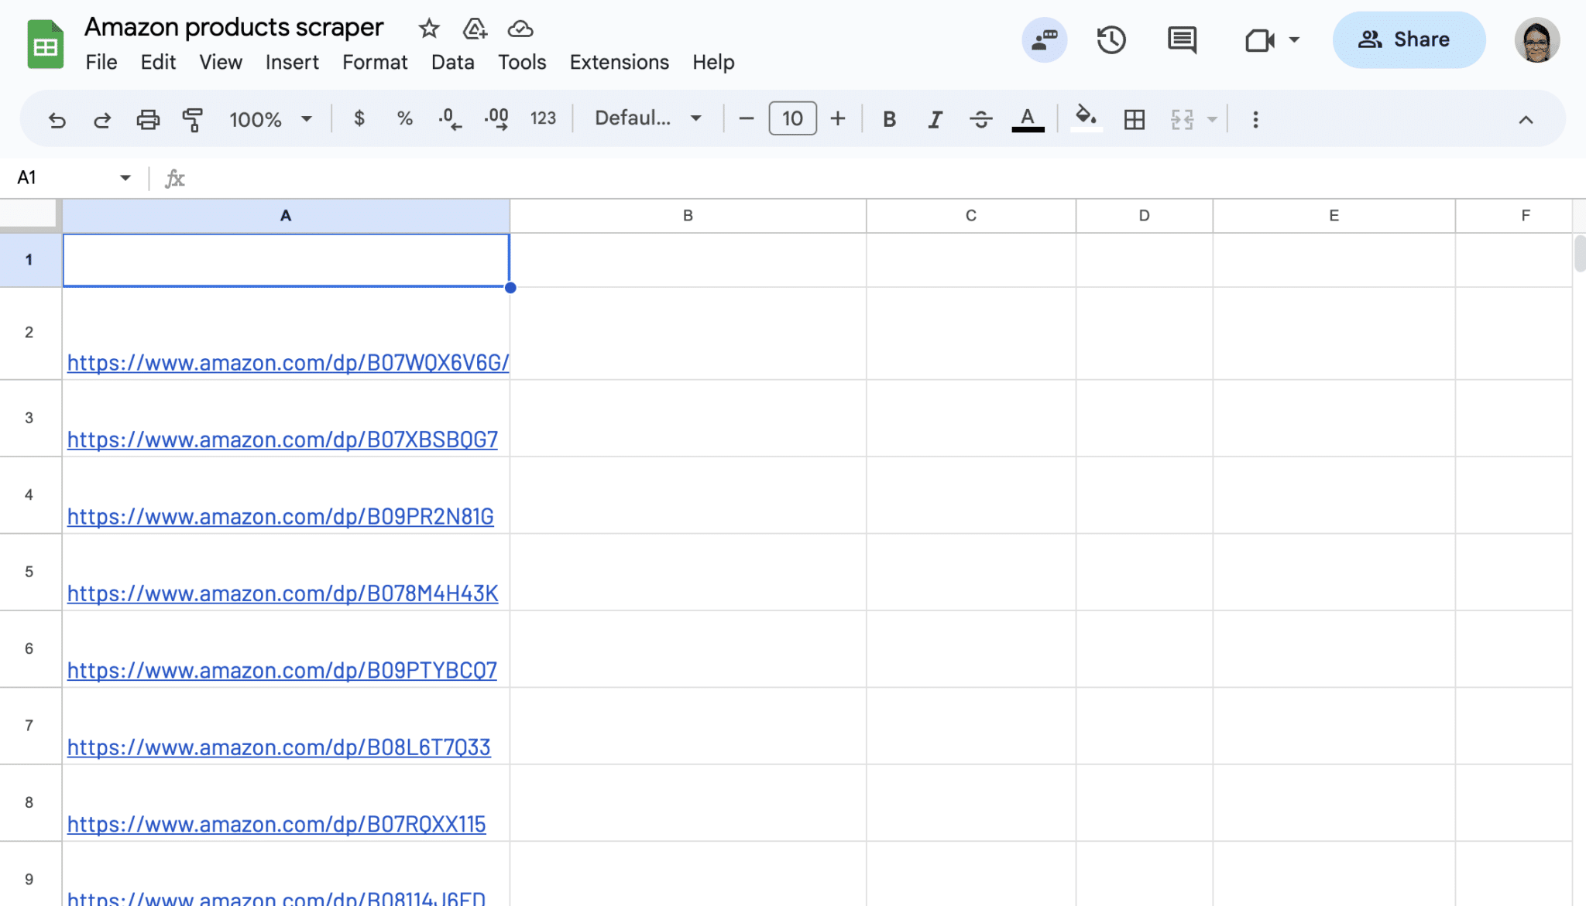The width and height of the screenshot is (1586, 906).
Task: Open the B07XBSBQG7 Amazon link
Action: (282, 439)
